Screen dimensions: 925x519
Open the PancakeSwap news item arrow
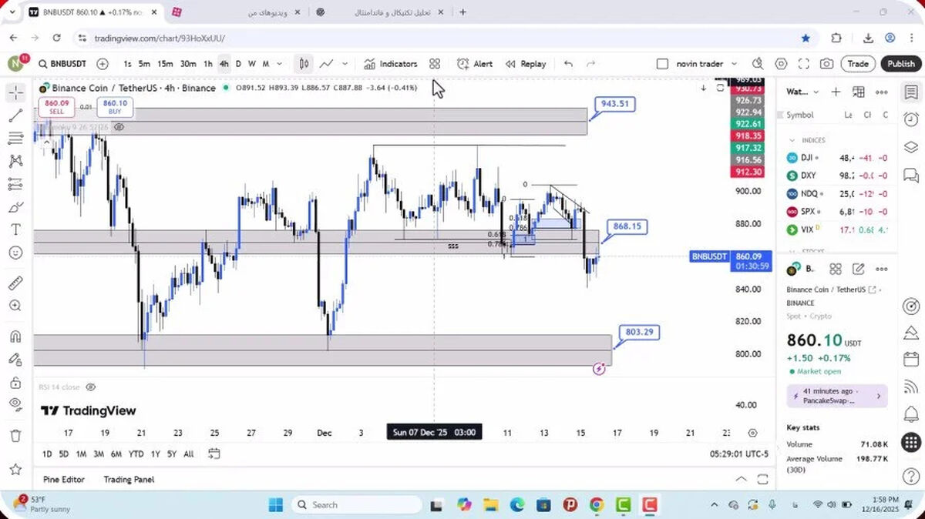click(x=878, y=396)
